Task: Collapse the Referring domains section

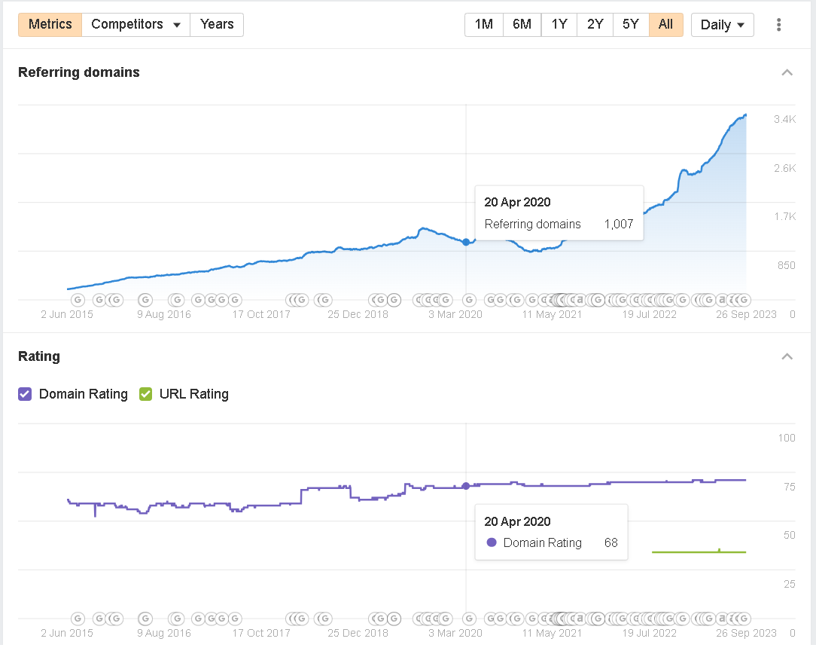Action: (787, 73)
